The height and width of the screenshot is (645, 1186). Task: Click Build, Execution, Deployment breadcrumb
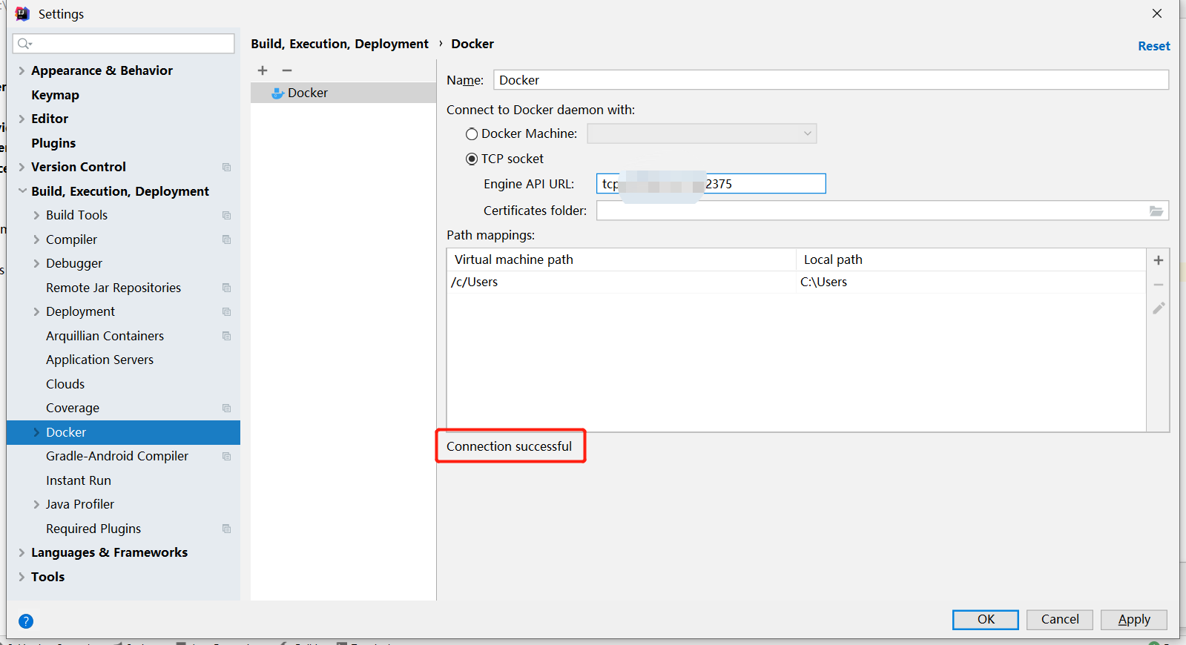tap(340, 44)
